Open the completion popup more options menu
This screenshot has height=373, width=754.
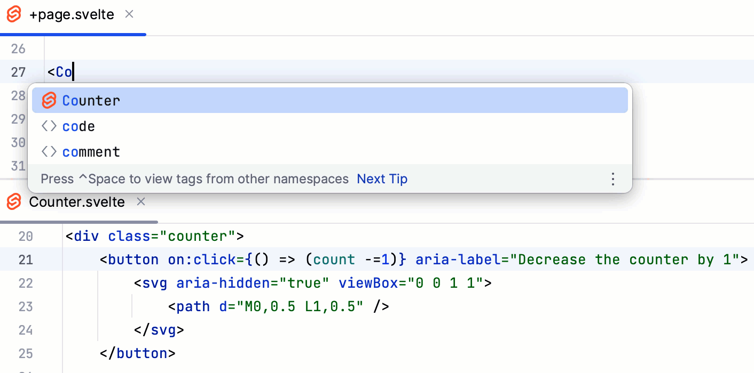pos(613,179)
